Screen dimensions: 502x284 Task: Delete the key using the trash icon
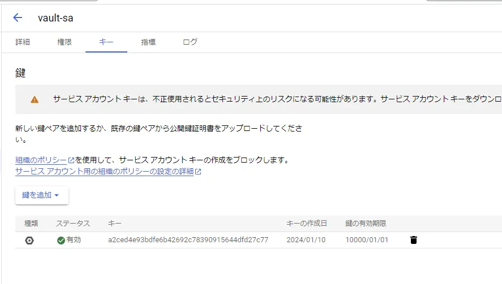(413, 240)
